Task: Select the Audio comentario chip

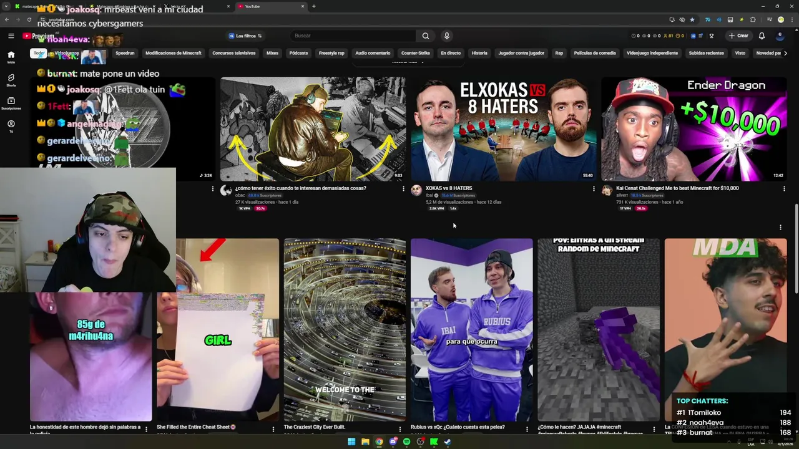Action: (373, 53)
